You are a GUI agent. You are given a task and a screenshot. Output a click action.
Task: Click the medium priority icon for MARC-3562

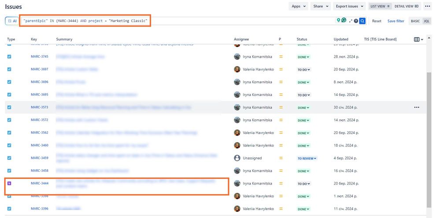pos(281,133)
